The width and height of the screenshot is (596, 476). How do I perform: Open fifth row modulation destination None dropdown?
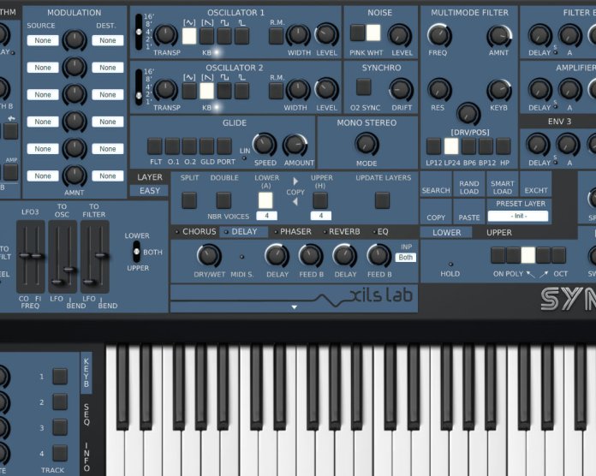click(108, 149)
